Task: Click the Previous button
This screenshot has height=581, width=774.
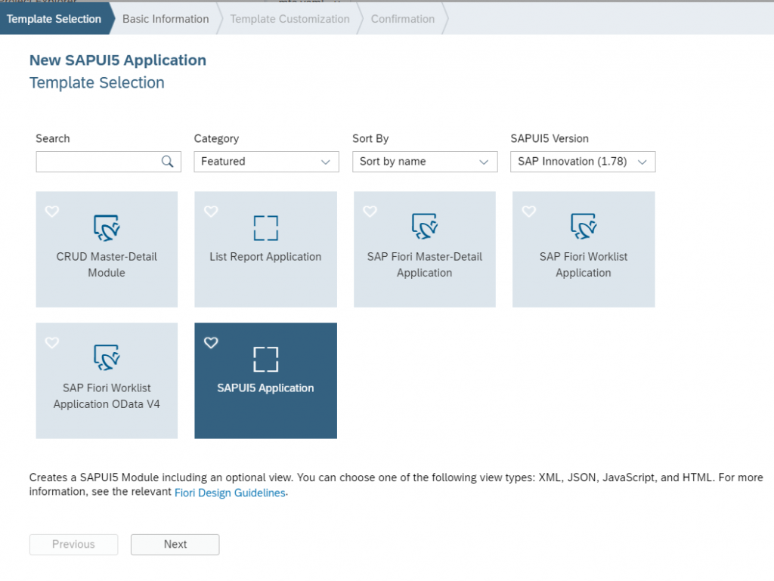Action: click(x=73, y=545)
